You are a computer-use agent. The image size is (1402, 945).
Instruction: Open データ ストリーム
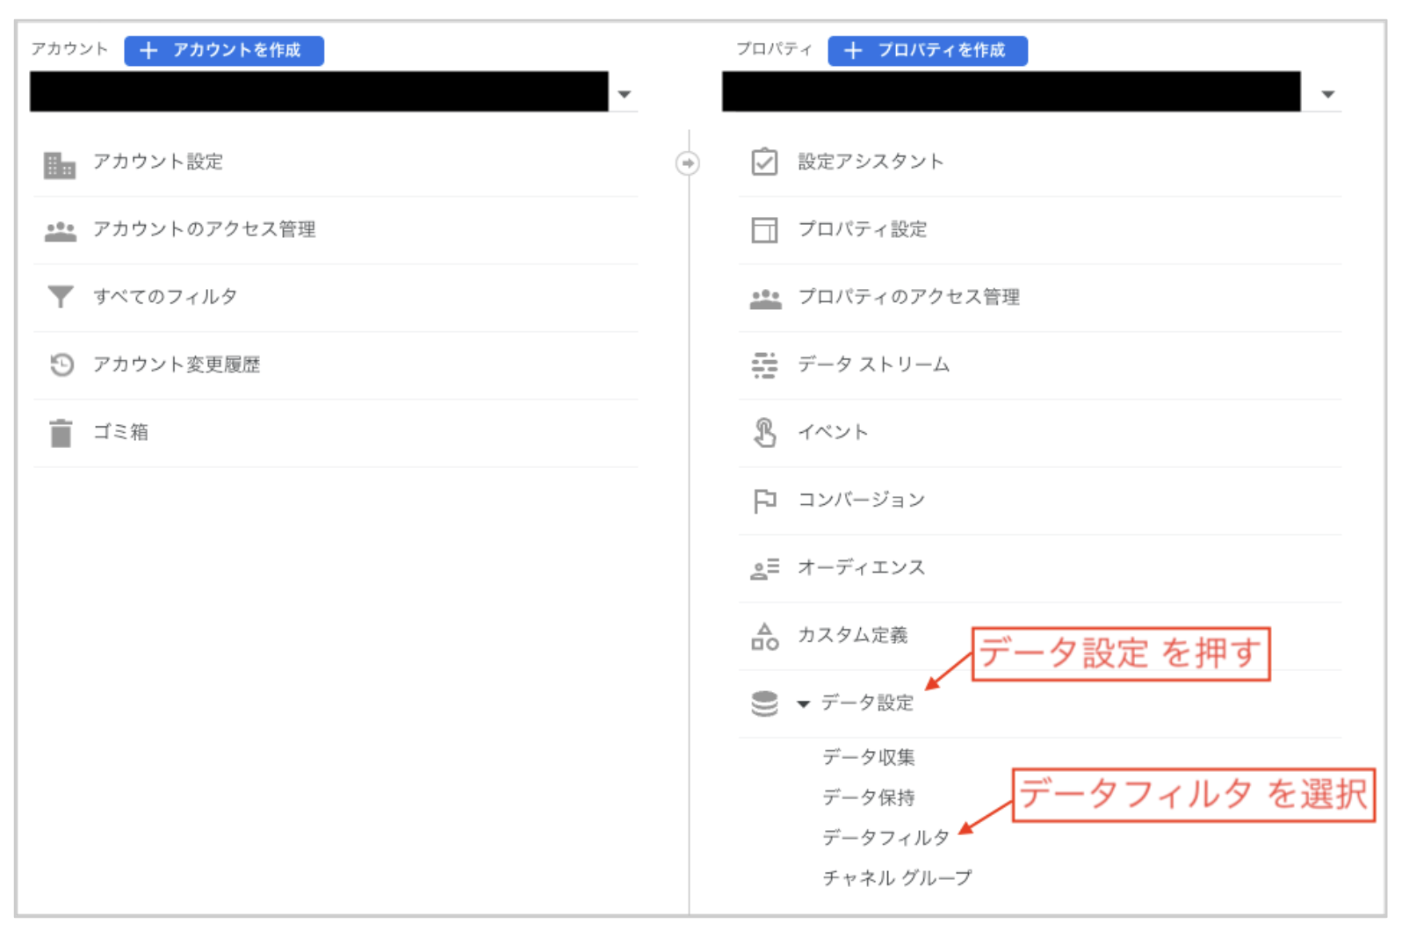(874, 364)
